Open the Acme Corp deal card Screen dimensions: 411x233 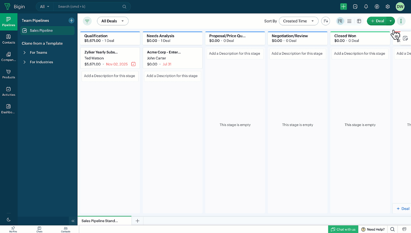pos(172,58)
